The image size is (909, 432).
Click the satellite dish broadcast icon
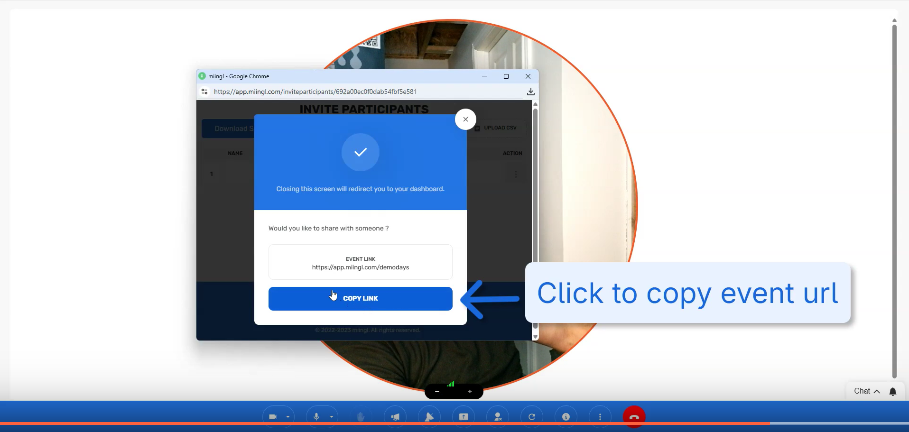429,417
